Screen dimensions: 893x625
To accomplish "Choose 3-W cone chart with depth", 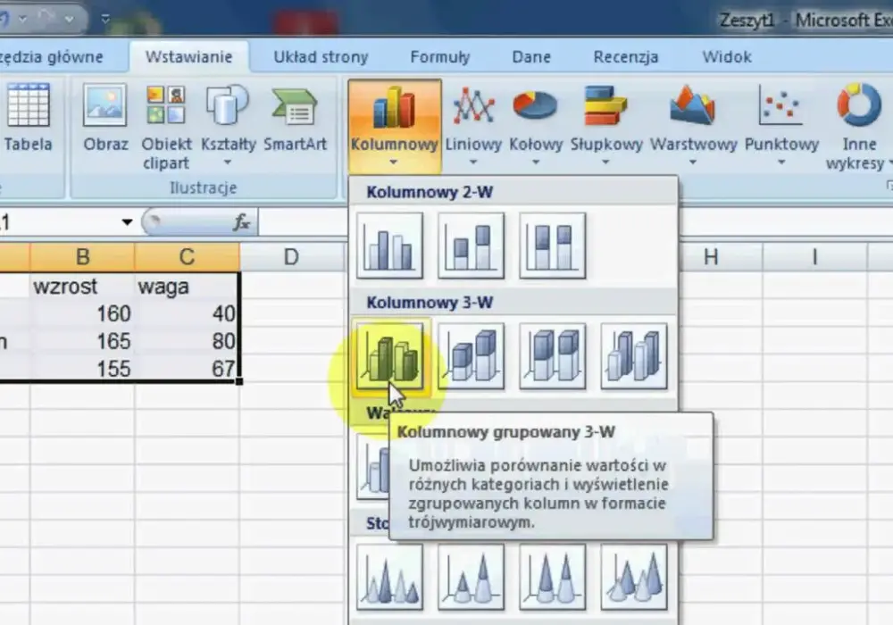I will coord(634,577).
